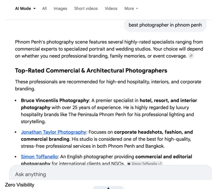Follow the Simon Toffanello link

tap(39, 157)
